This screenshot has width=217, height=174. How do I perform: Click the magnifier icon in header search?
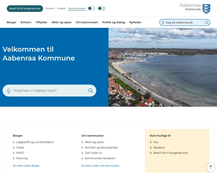coord(207,22)
